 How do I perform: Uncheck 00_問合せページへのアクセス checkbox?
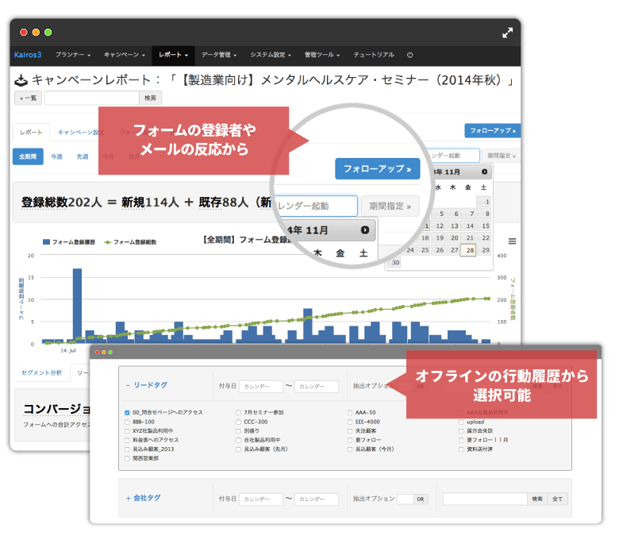127,412
